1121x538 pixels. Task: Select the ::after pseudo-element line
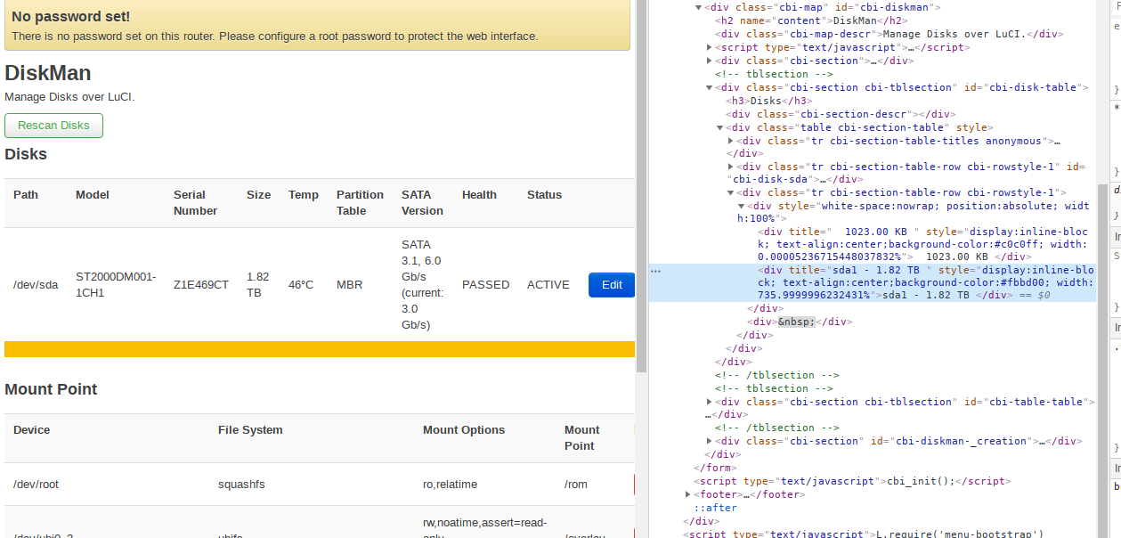716,508
